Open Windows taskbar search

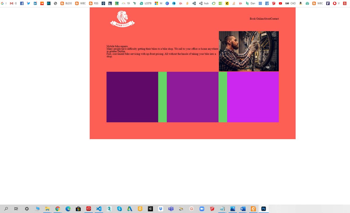6,209
